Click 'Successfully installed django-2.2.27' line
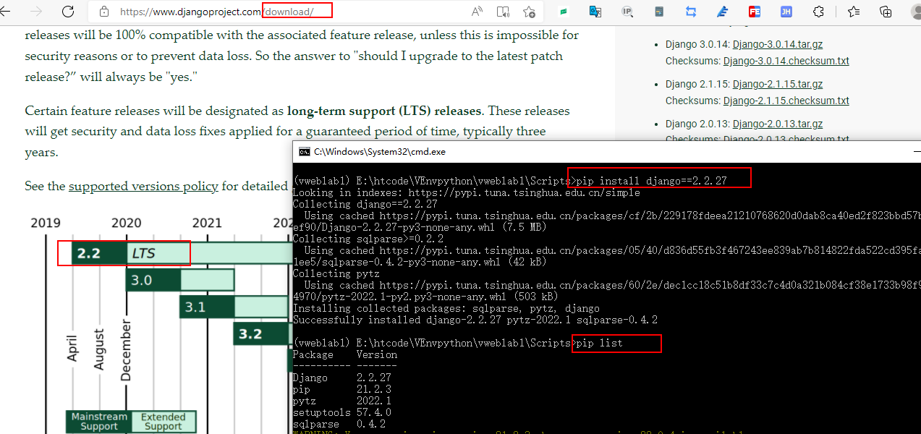921x434 pixels. [475, 320]
